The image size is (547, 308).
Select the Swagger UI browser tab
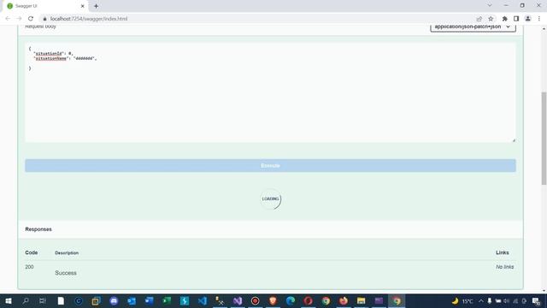45,6
